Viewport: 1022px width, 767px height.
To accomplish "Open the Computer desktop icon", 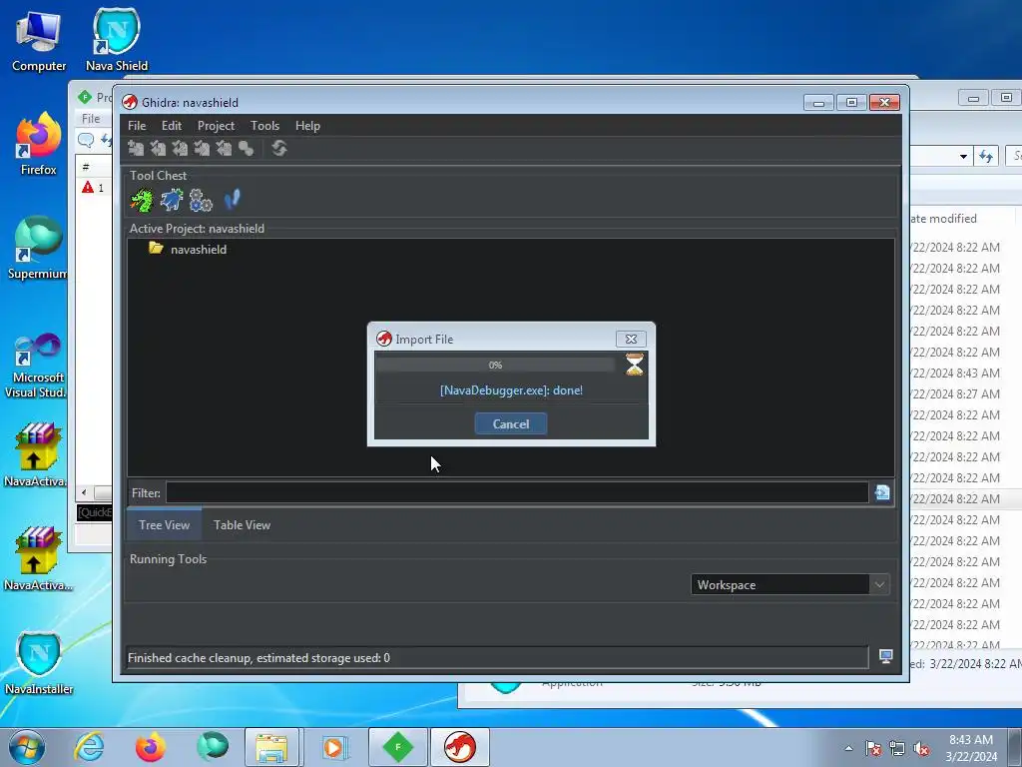I will [x=39, y=41].
